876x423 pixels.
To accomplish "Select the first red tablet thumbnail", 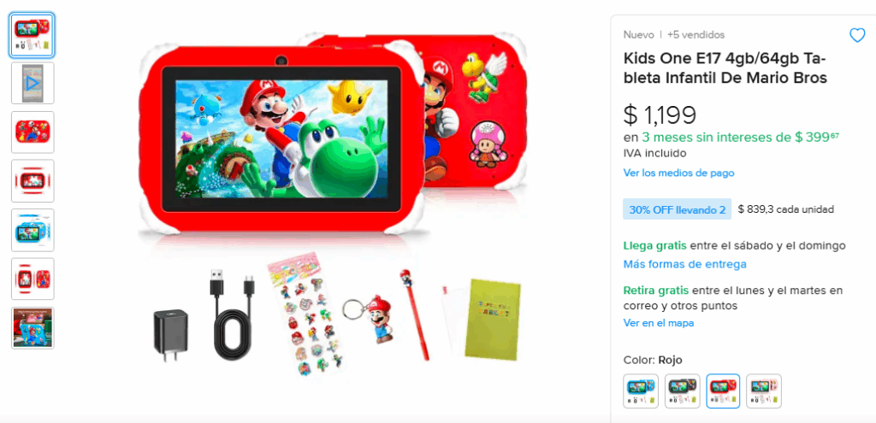I will [33, 34].
